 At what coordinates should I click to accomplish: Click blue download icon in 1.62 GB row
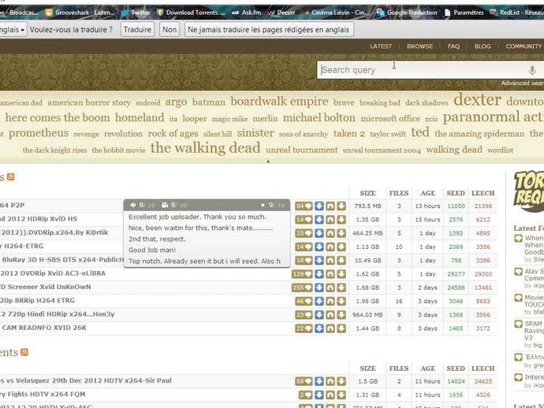point(319,274)
